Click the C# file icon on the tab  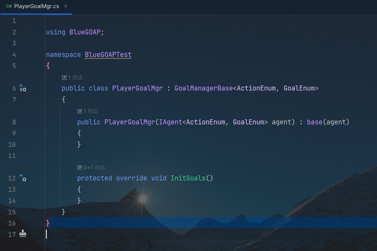9,6
